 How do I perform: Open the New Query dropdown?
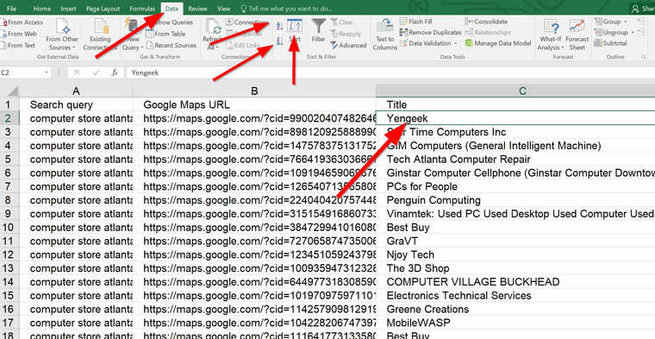[x=134, y=35]
